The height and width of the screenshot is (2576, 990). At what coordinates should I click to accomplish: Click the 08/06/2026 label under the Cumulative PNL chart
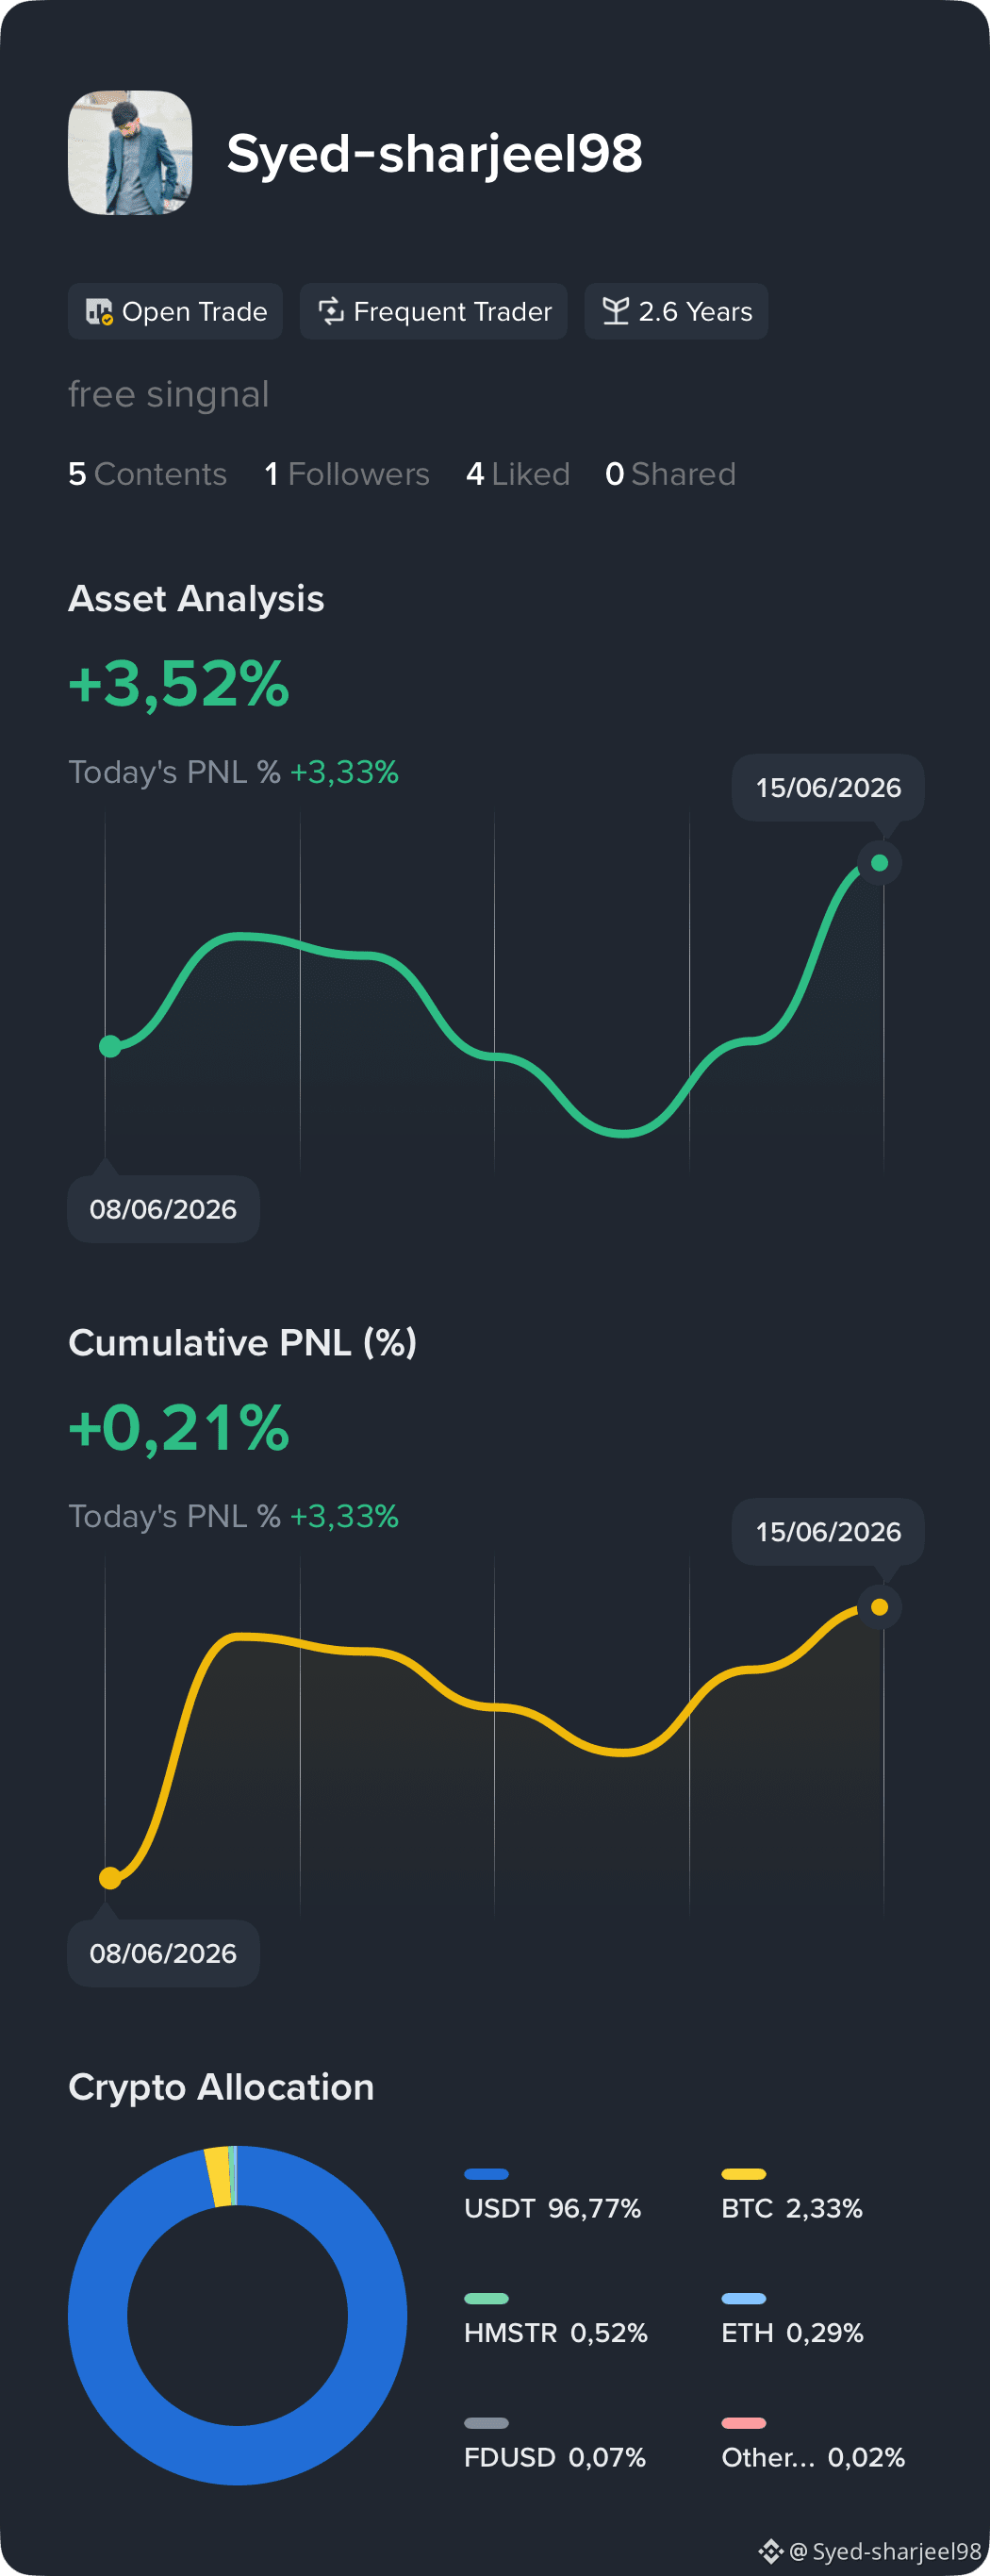pyautogui.click(x=163, y=1953)
